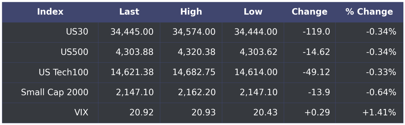Select the US Tech100 index name

pyautogui.click(x=64, y=72)
